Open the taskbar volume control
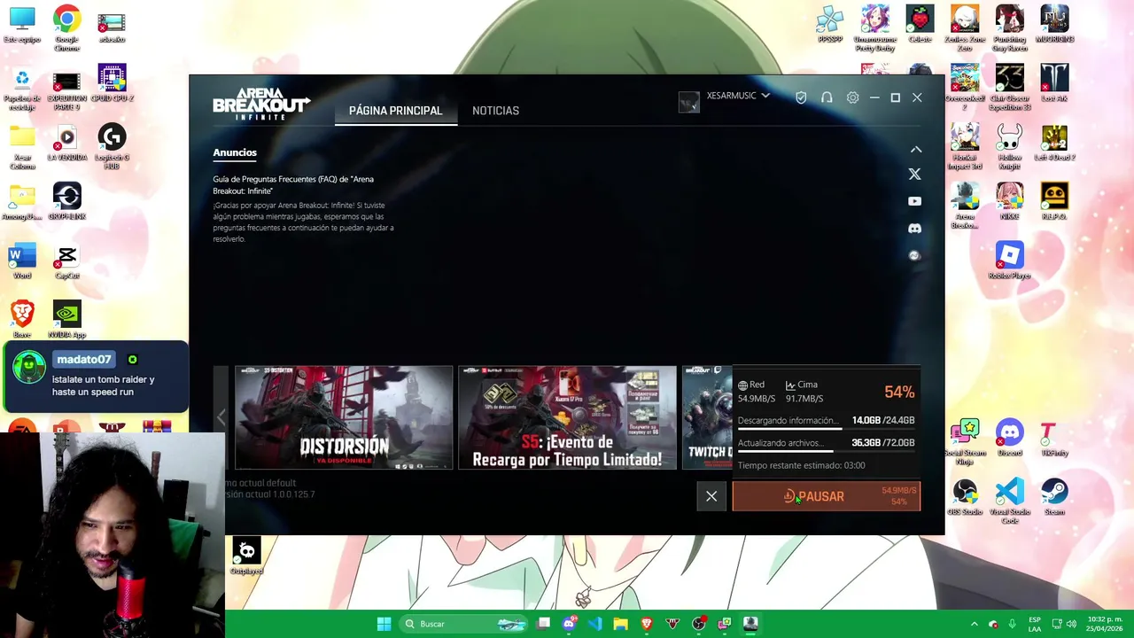Screen dimensions: 1134x638 tap(1070, 624)
